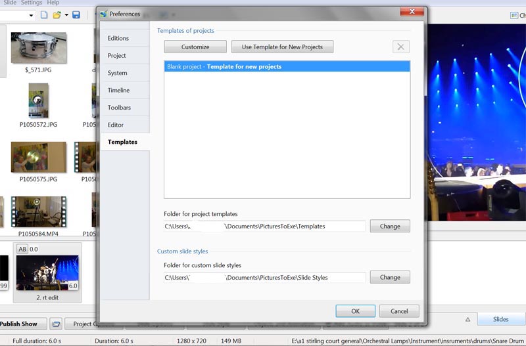526x346 pixels.
Task: Open the path combo box dropdown
Action: click(x=31, y=15)
